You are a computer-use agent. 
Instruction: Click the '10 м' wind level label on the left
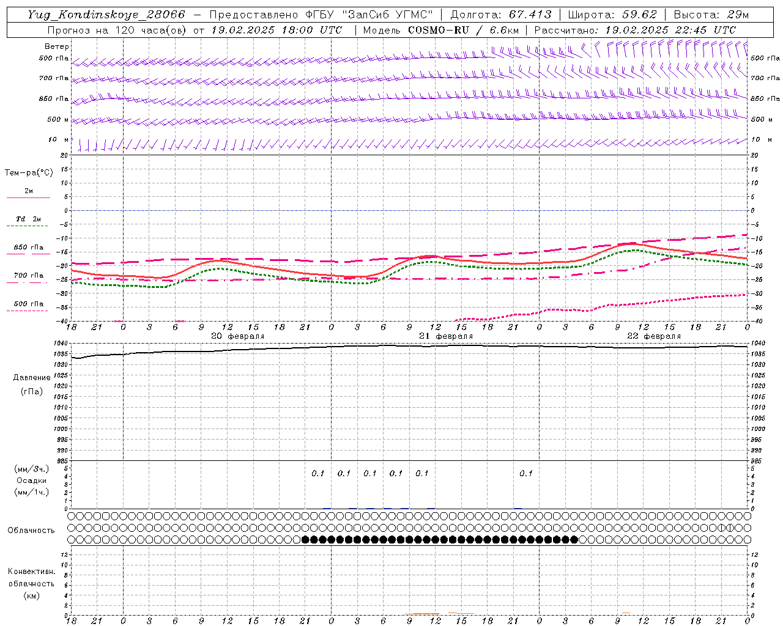(59, 140)
